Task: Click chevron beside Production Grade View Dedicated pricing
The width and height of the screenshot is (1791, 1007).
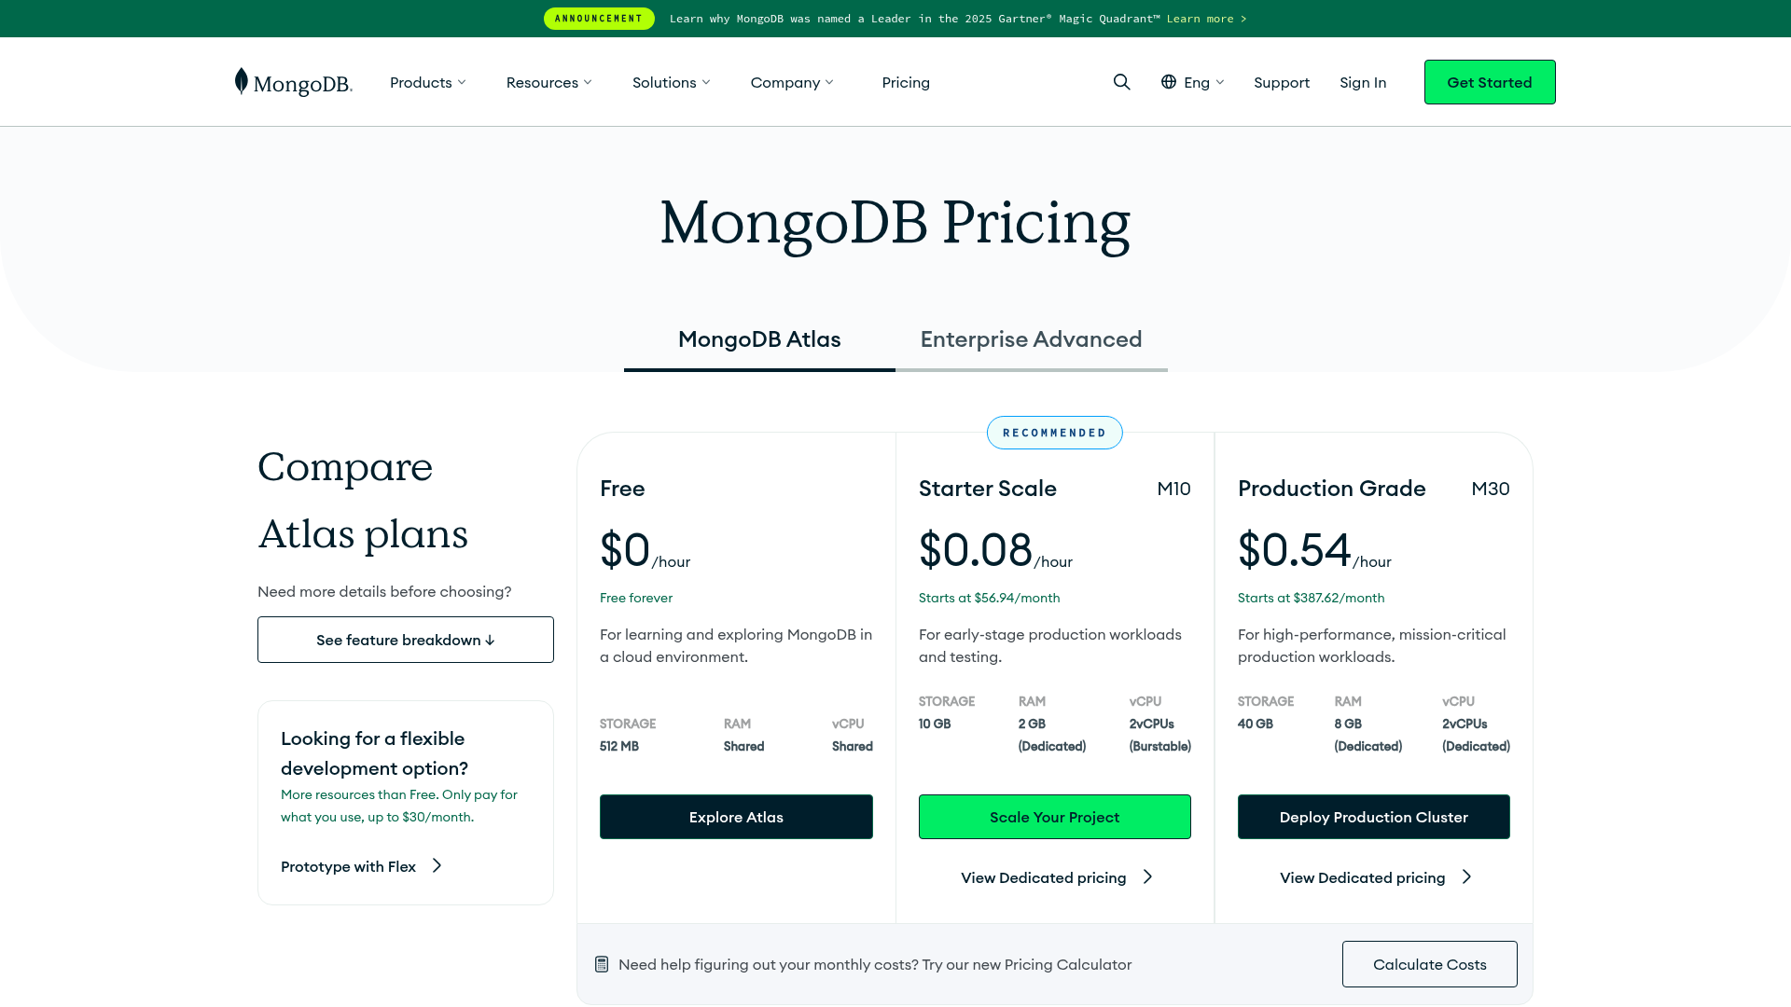Action: (1467, 877)
